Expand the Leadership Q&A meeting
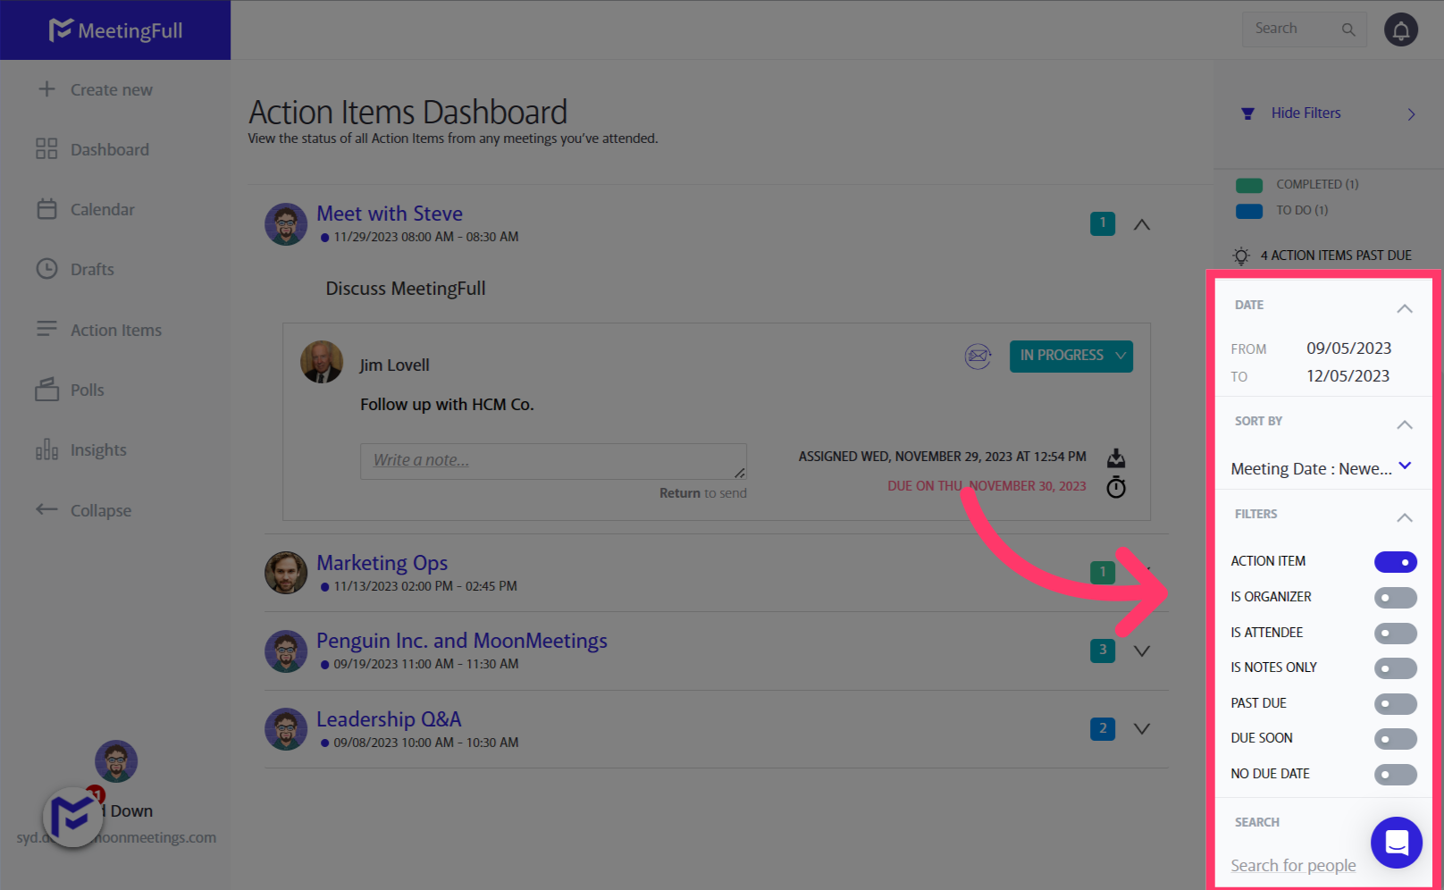Viewport: 1444px width, 890px height. [1141, 729]
